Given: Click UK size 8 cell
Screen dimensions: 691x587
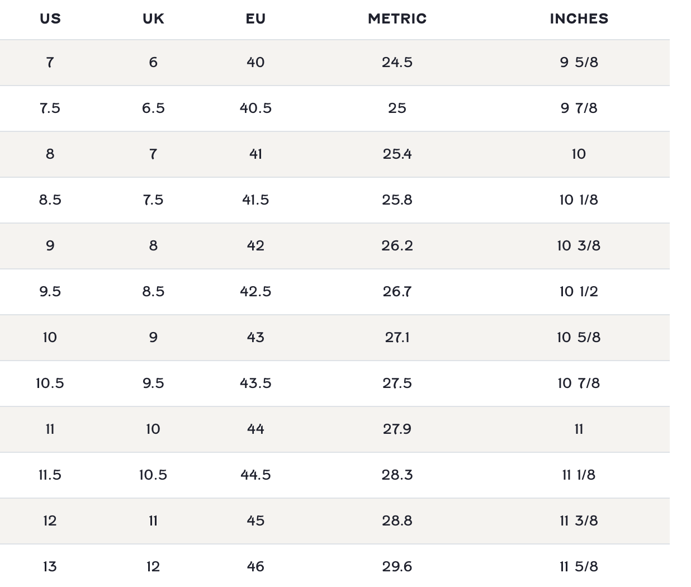Looking at the screenshot, I should point(153,245).
